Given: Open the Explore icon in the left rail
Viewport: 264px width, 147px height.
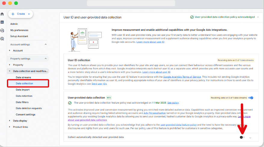Looking at the screenshot, I should pyautogui.click(x=2, y=30).
